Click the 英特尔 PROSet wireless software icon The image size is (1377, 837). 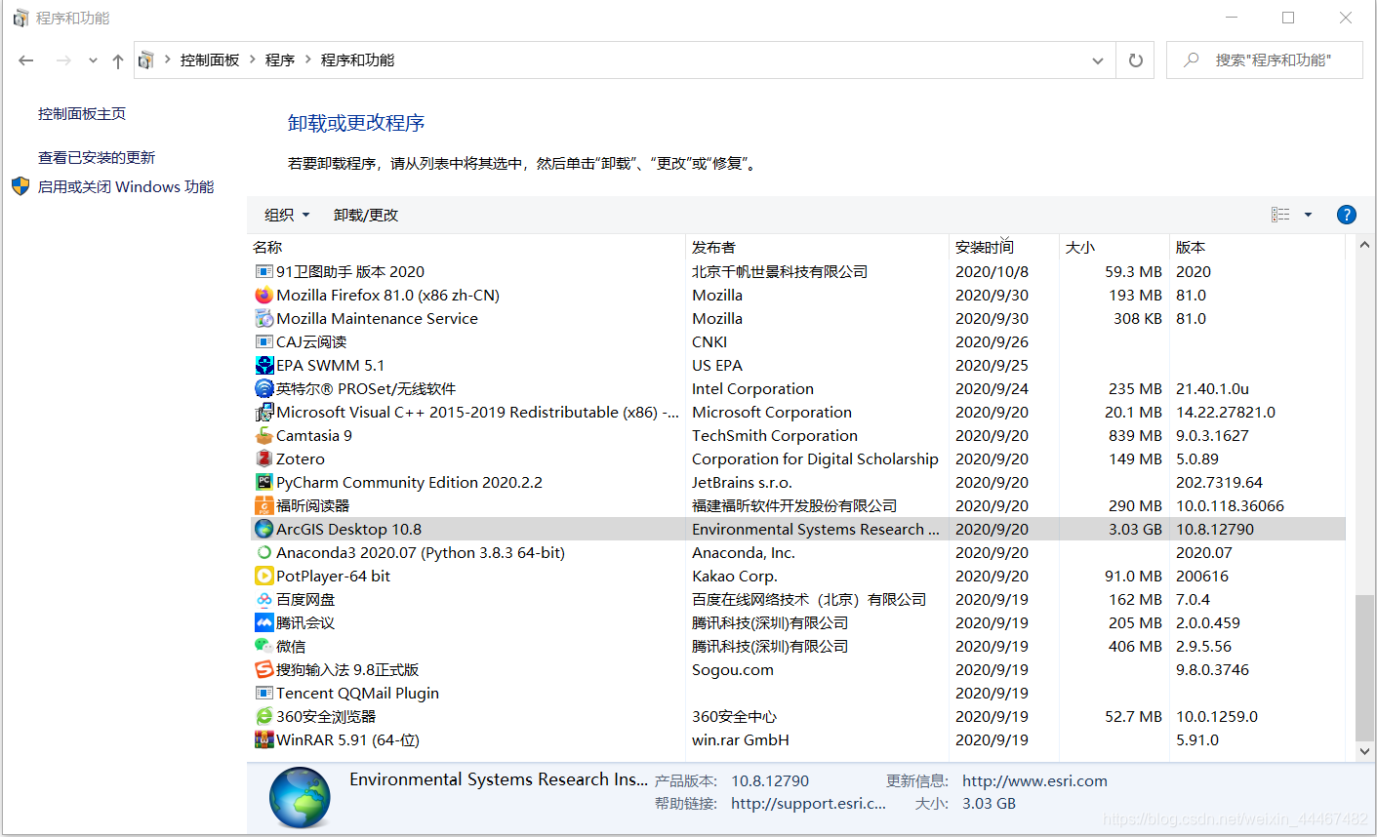click(x=263, y=388)
